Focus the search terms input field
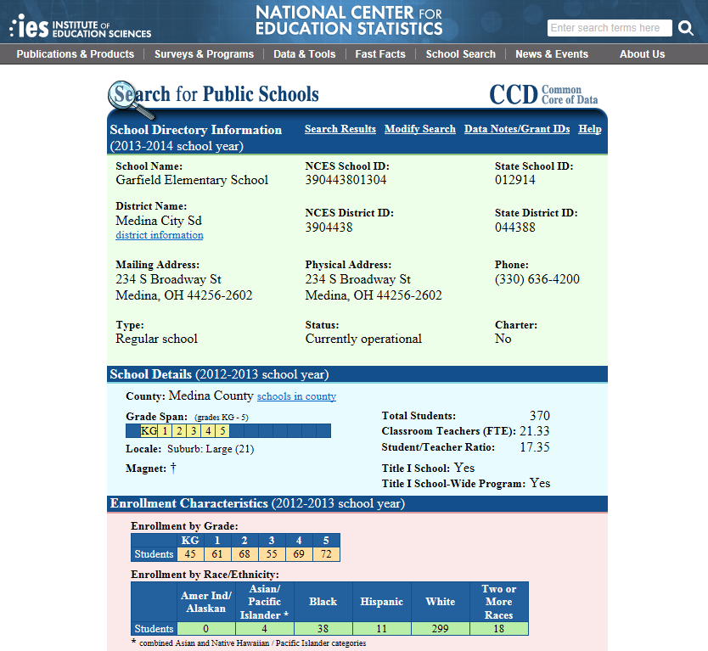The height and width of the screenshot is (651, 708). pos(610,28)
